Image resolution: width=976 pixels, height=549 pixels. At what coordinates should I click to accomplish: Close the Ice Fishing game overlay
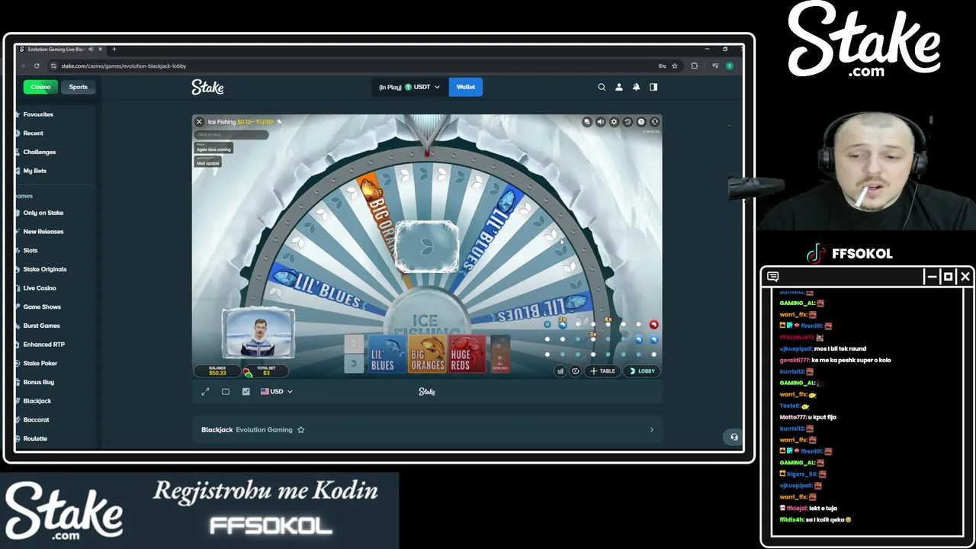[199, 122]
